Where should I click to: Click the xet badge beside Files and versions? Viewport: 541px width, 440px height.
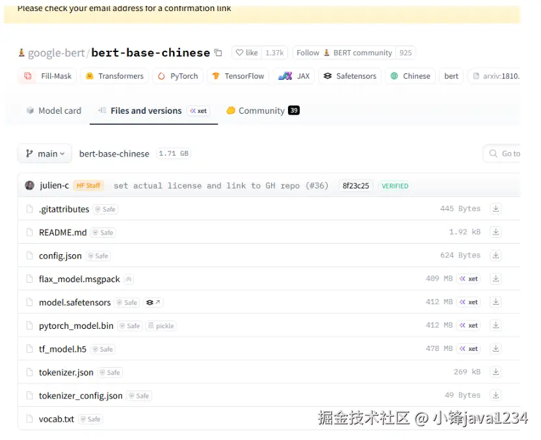pos(198,110)
